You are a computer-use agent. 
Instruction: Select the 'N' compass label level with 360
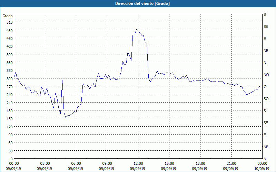pos(265,63)
